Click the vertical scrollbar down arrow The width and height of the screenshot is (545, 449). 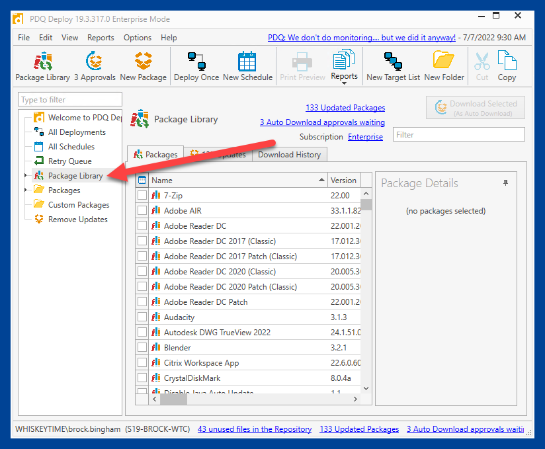click(366, 389)
